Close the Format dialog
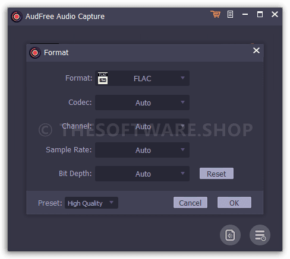 (256, 50)
